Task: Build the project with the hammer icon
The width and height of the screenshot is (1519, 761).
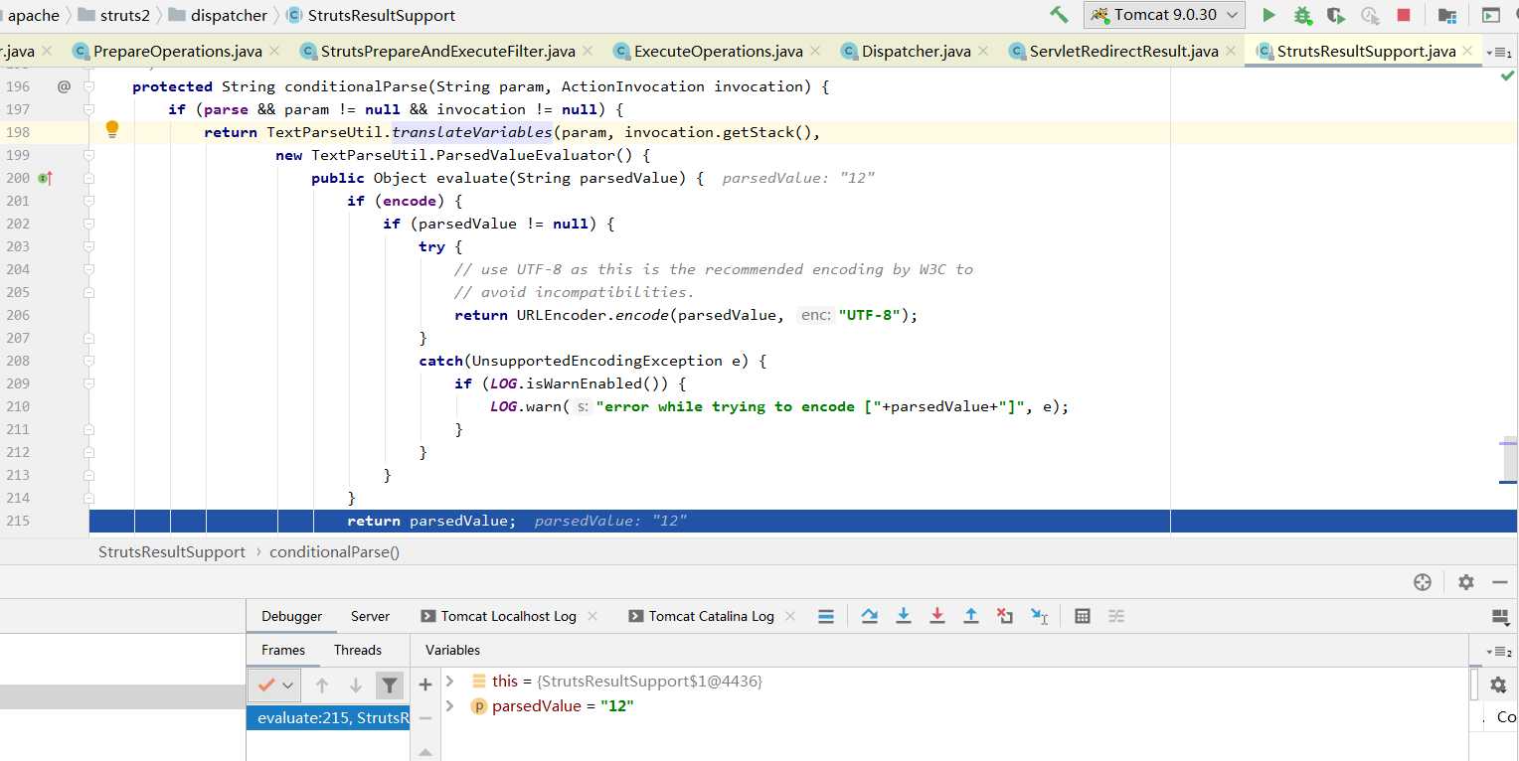Action: click(x=1060, y=15)
